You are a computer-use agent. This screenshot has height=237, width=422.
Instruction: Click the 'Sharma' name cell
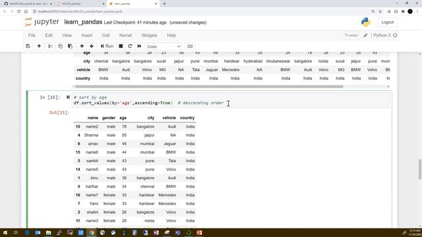tap(91, 135)
